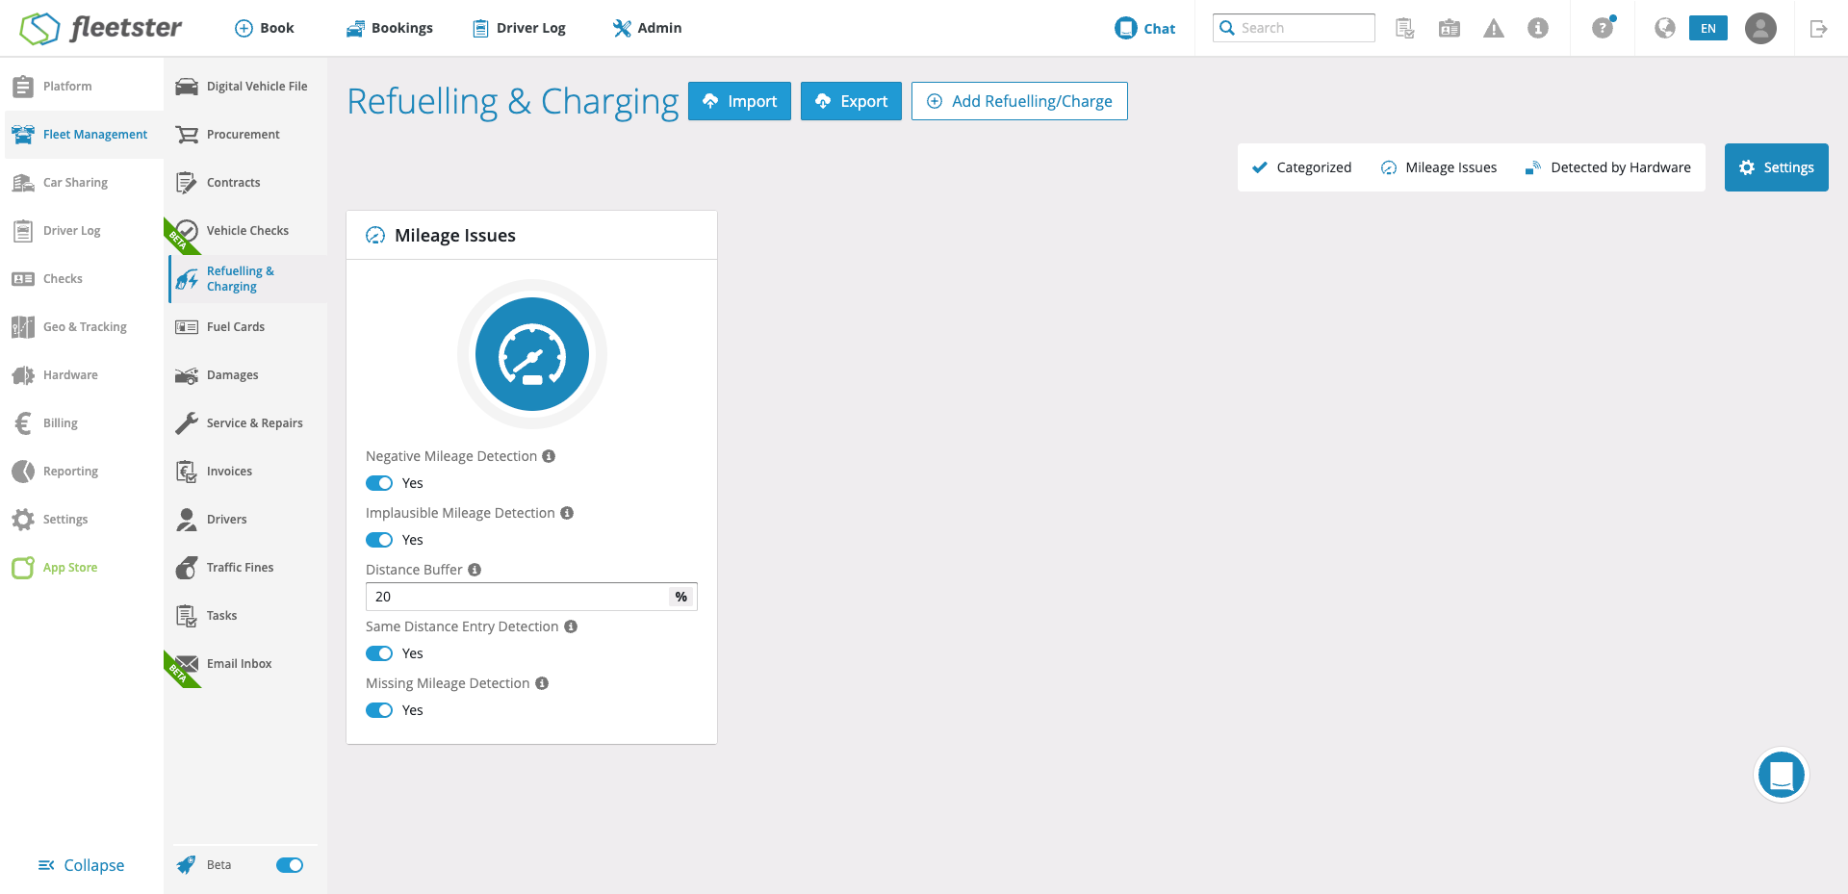1848x894 pixels.
Task: Open the ID card icon in header
Action: click(x=1450, y=28)
